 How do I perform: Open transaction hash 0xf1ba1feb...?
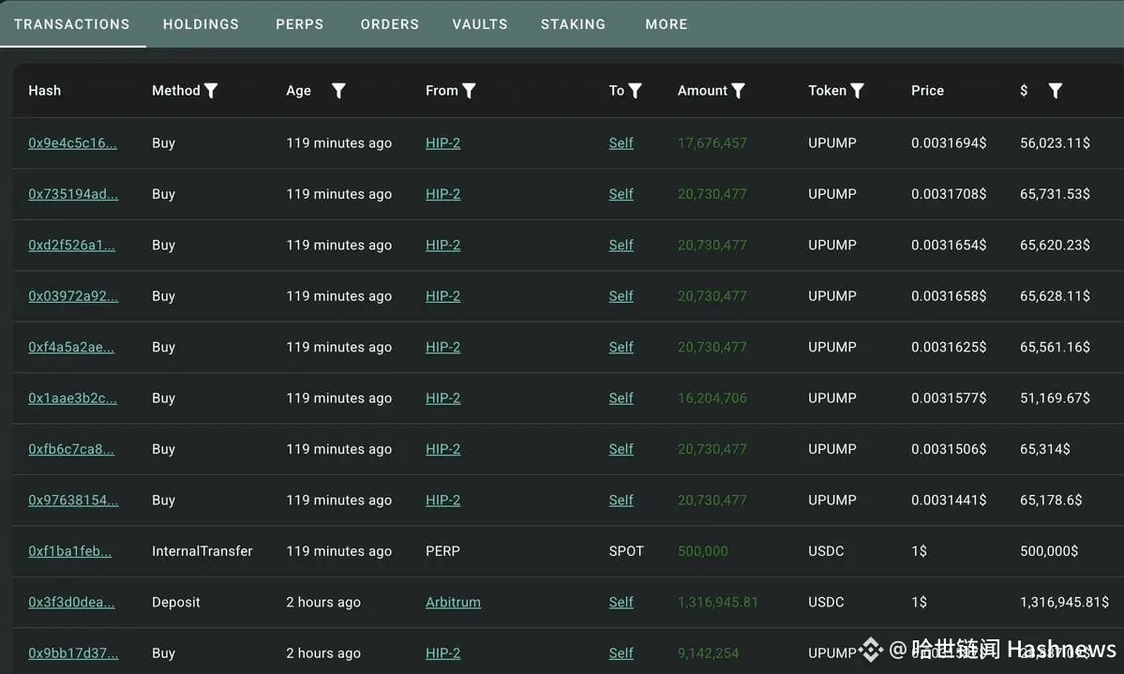pos(69,550)
